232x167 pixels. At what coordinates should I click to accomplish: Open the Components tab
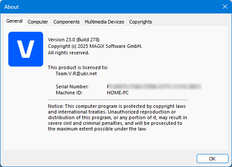pos(66,22)
